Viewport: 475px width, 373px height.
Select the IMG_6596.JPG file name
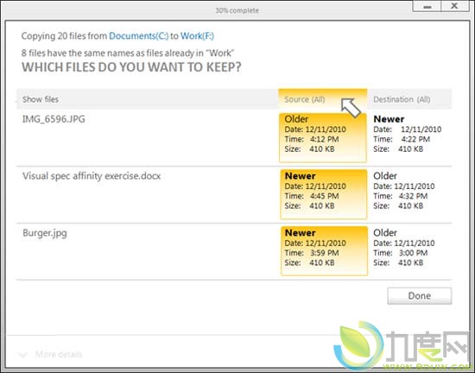54,119
